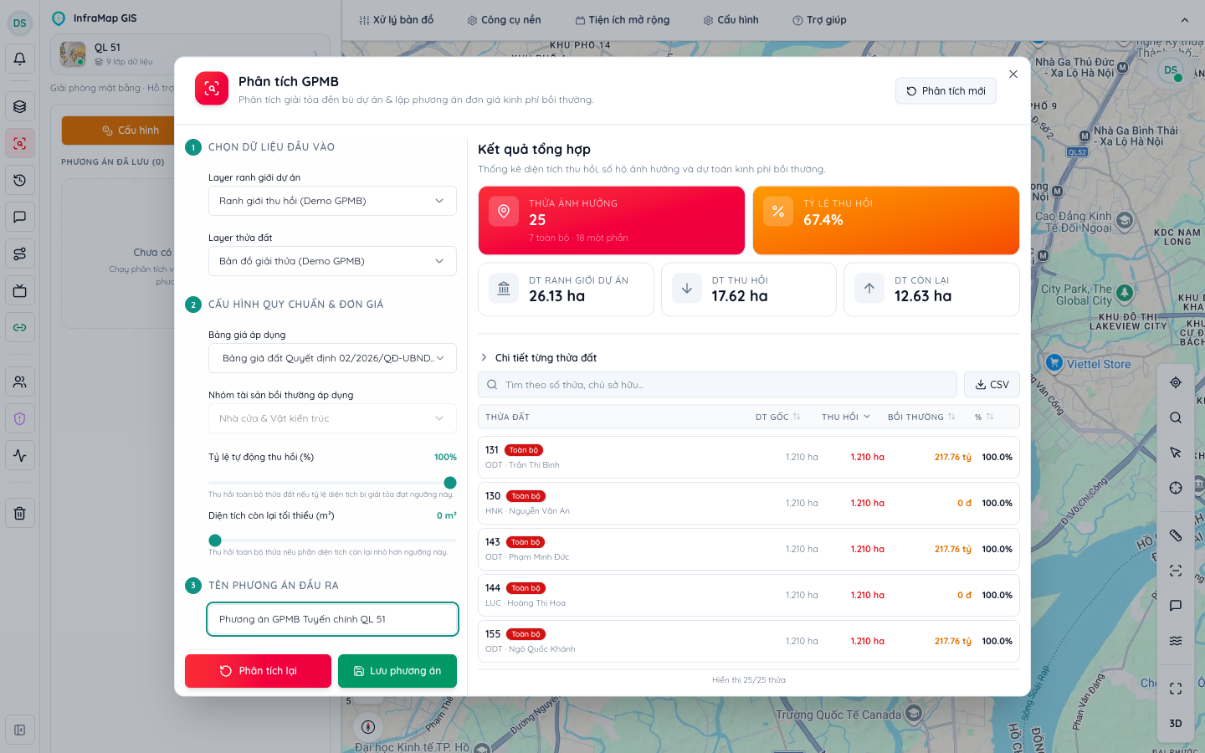Viewport: 1205px width, 753px height.
Task: Collapse the top menu bar chevron
Action: [1185, 20]
